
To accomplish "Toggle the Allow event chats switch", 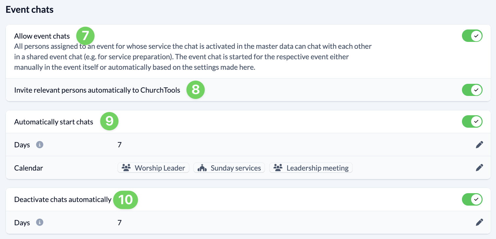I will coord(472,36).
